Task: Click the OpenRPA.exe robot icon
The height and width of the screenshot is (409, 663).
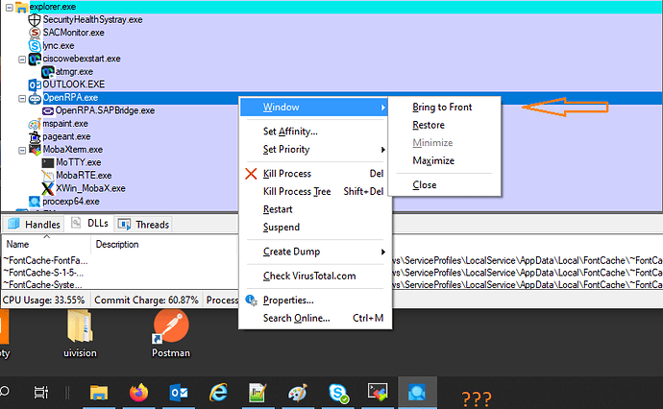Action: [35, 98]
